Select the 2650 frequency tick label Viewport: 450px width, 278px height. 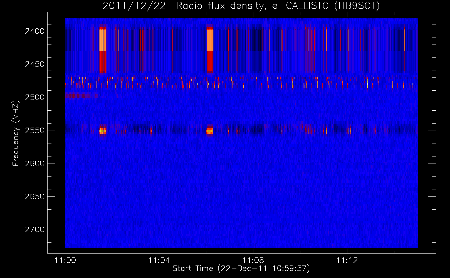35,197
